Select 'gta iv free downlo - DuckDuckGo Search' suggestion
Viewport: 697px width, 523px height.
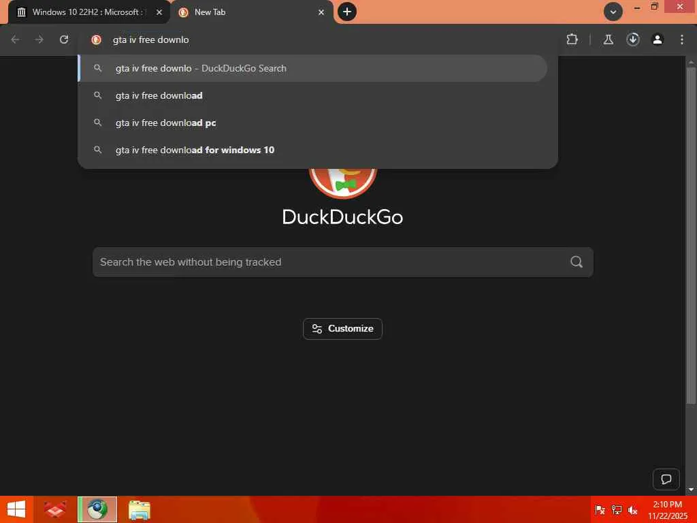point(313,69)
